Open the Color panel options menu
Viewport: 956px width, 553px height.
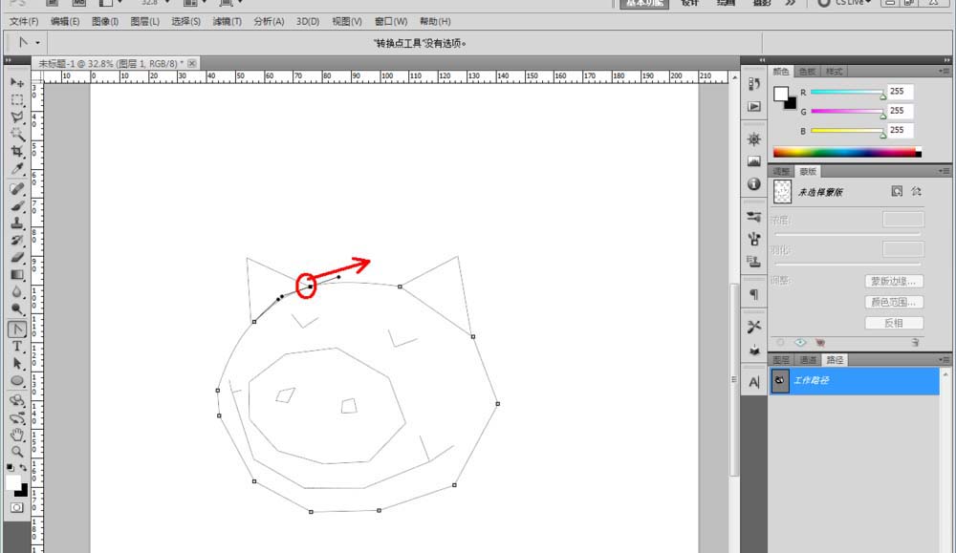click(x=944, y=72)
